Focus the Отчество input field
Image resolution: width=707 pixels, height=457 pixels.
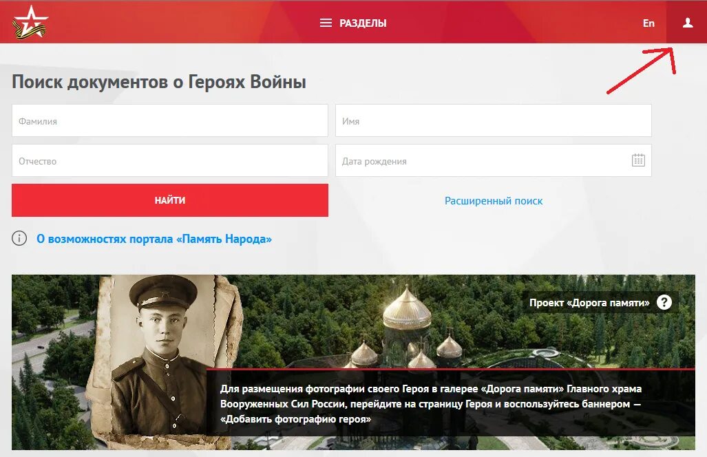tap(170, 160)
